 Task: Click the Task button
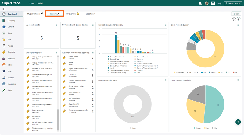pyautogui.click(x=236, y=14)
